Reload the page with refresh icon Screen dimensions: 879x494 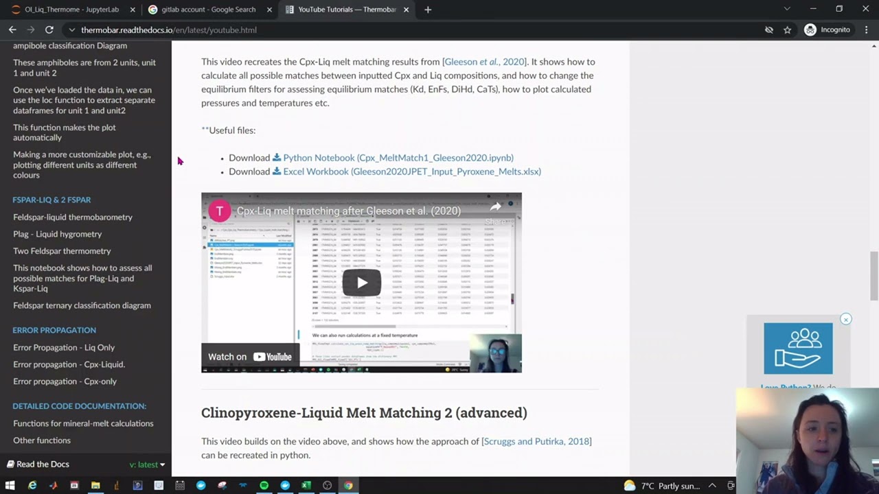(x=49, y=30)
